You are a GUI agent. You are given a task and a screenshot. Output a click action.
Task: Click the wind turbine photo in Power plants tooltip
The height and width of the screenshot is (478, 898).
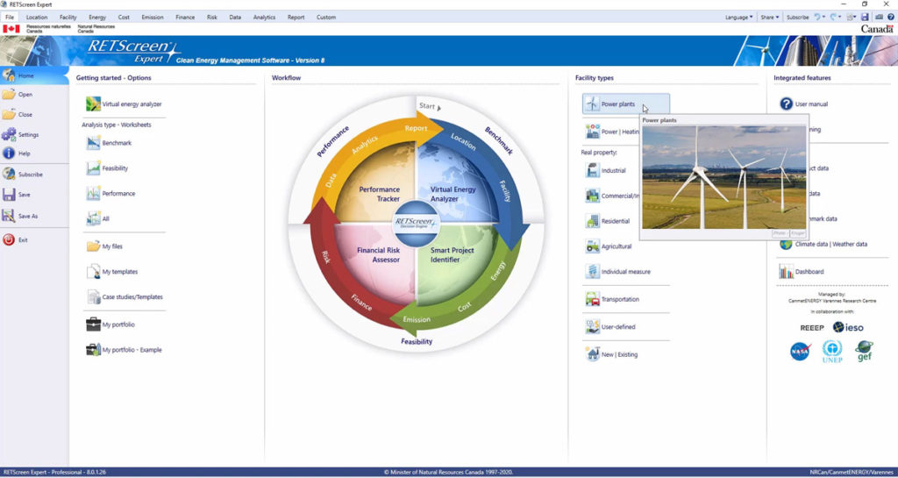723,177
